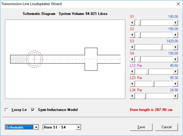Screen dimensions: 183x136
Task: Click the L12 Par slider thumb
Action: tap(148, 72)
